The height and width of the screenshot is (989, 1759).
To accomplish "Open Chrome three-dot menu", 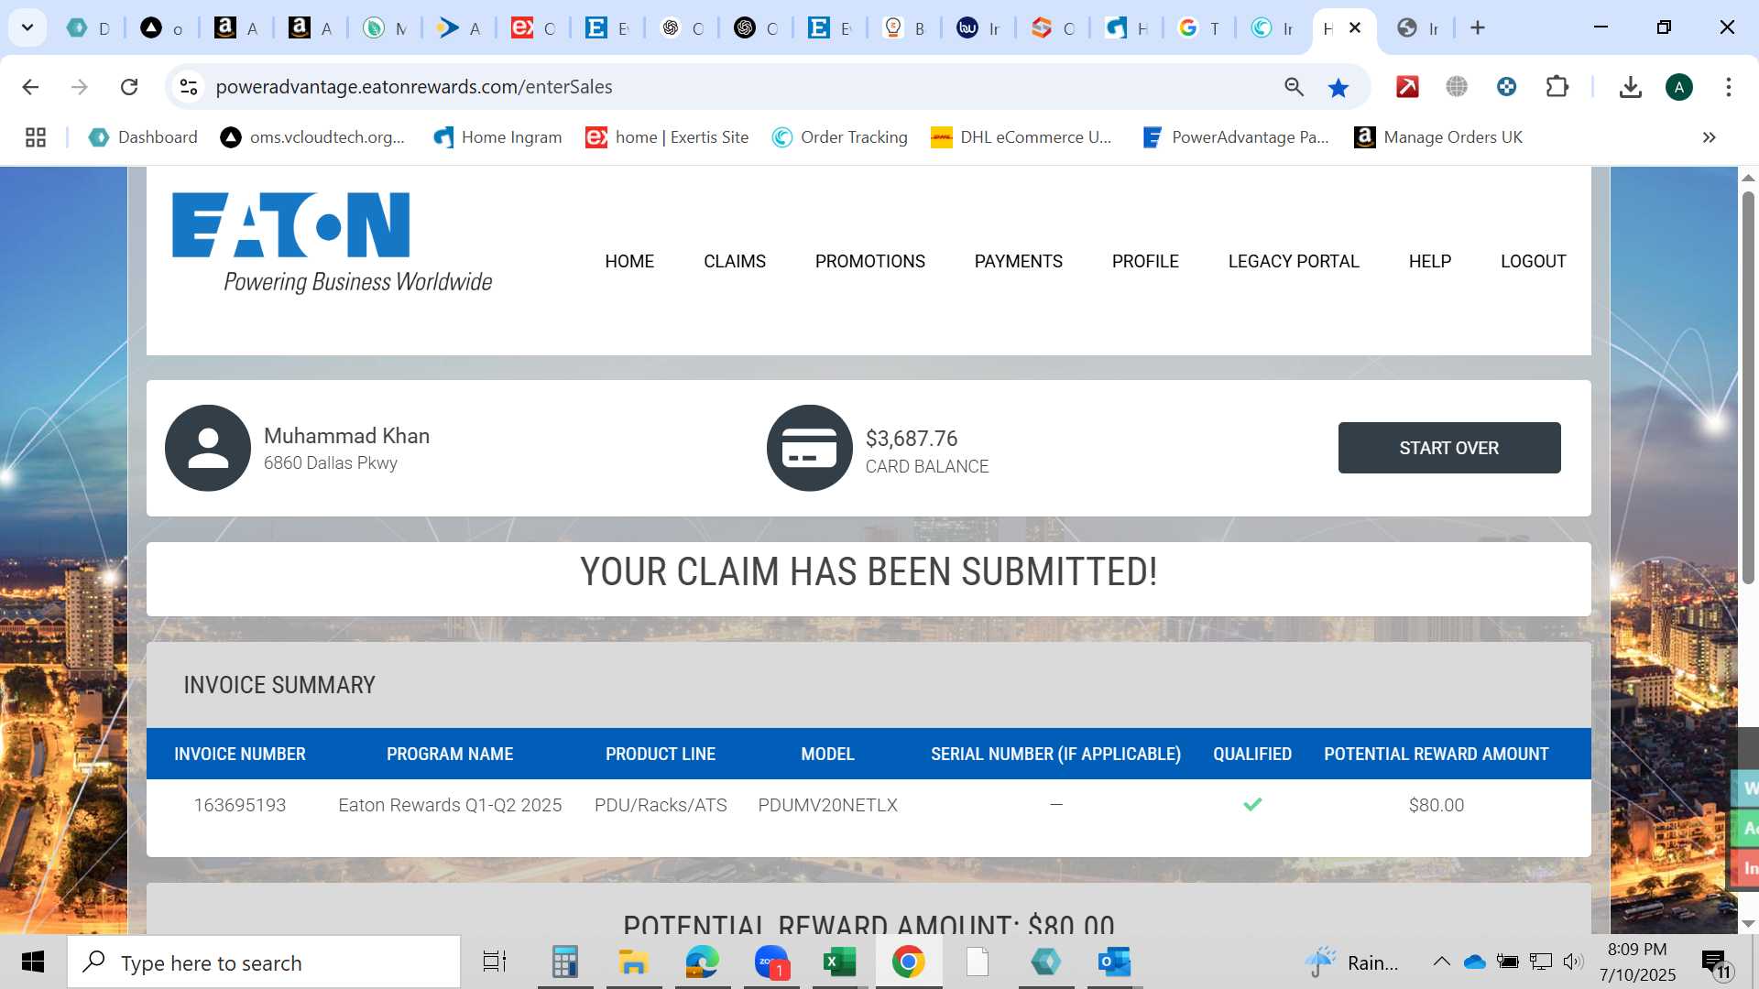I will click(1729, 87).
